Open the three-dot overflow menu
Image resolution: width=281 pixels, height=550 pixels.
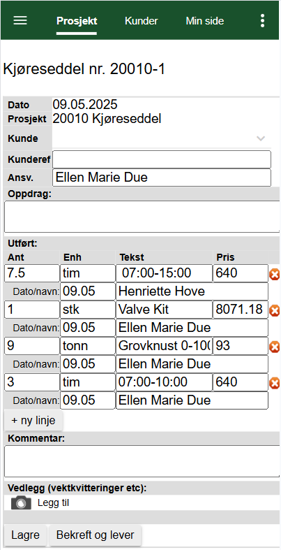[x=262, y=21]
